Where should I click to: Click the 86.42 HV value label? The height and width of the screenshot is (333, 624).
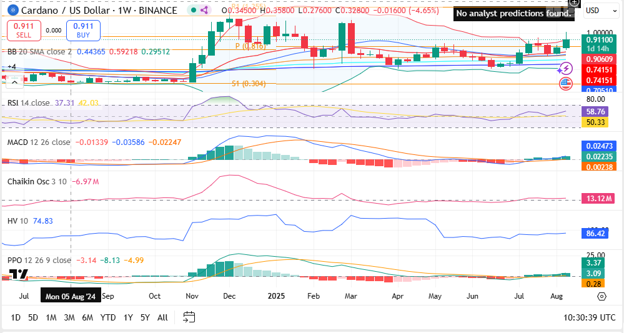(x=595, y=233)
